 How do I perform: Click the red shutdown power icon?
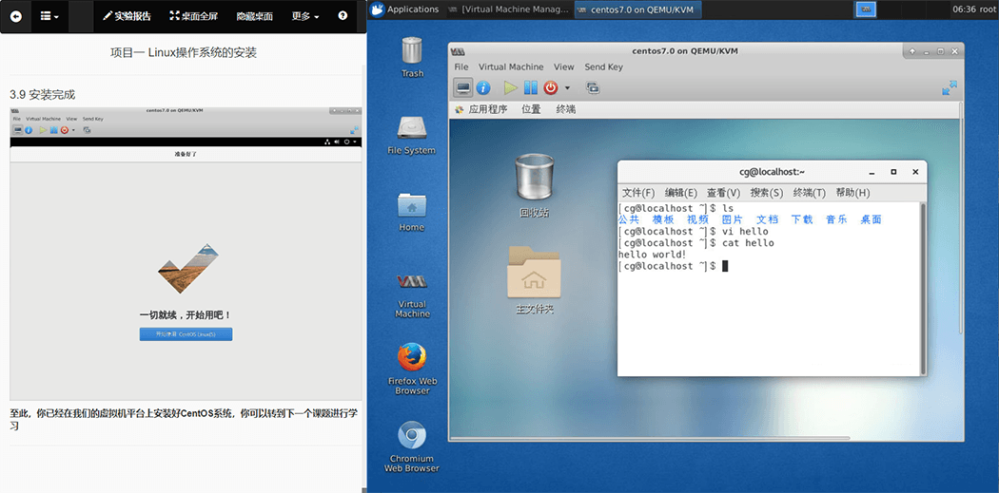(x=550, y=87)
